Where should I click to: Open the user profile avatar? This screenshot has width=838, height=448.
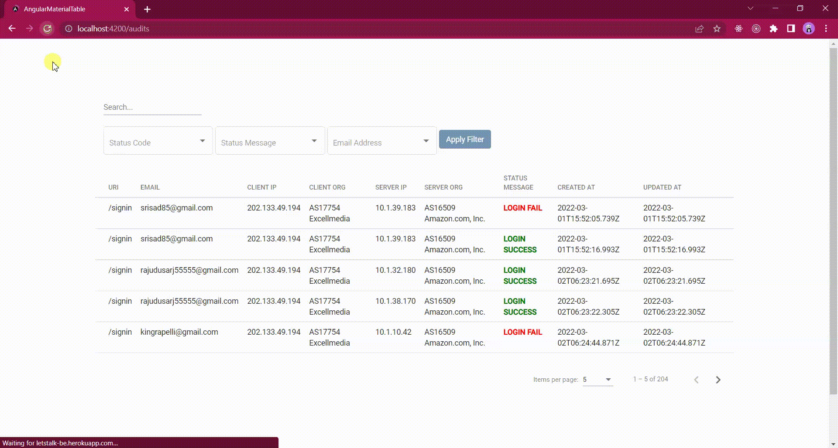pyautogui.click(x=808, y=29)
